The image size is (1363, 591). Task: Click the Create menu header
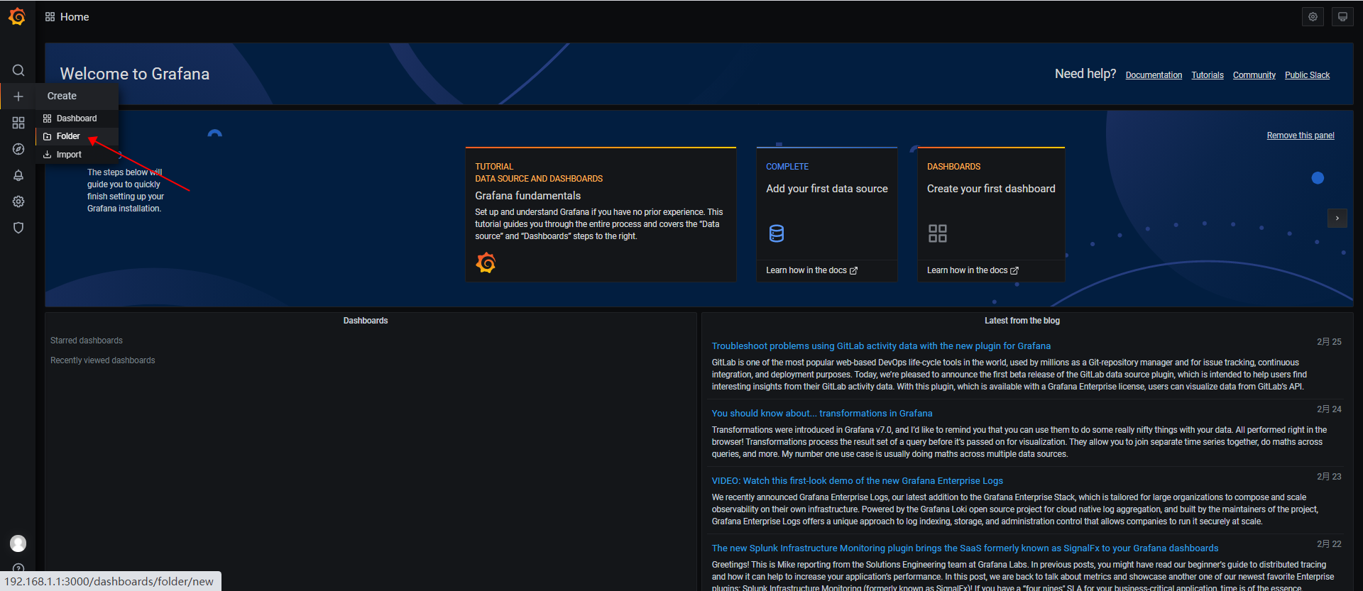coord(77,96)
